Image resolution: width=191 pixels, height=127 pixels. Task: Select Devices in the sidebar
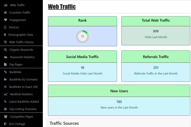14,27
